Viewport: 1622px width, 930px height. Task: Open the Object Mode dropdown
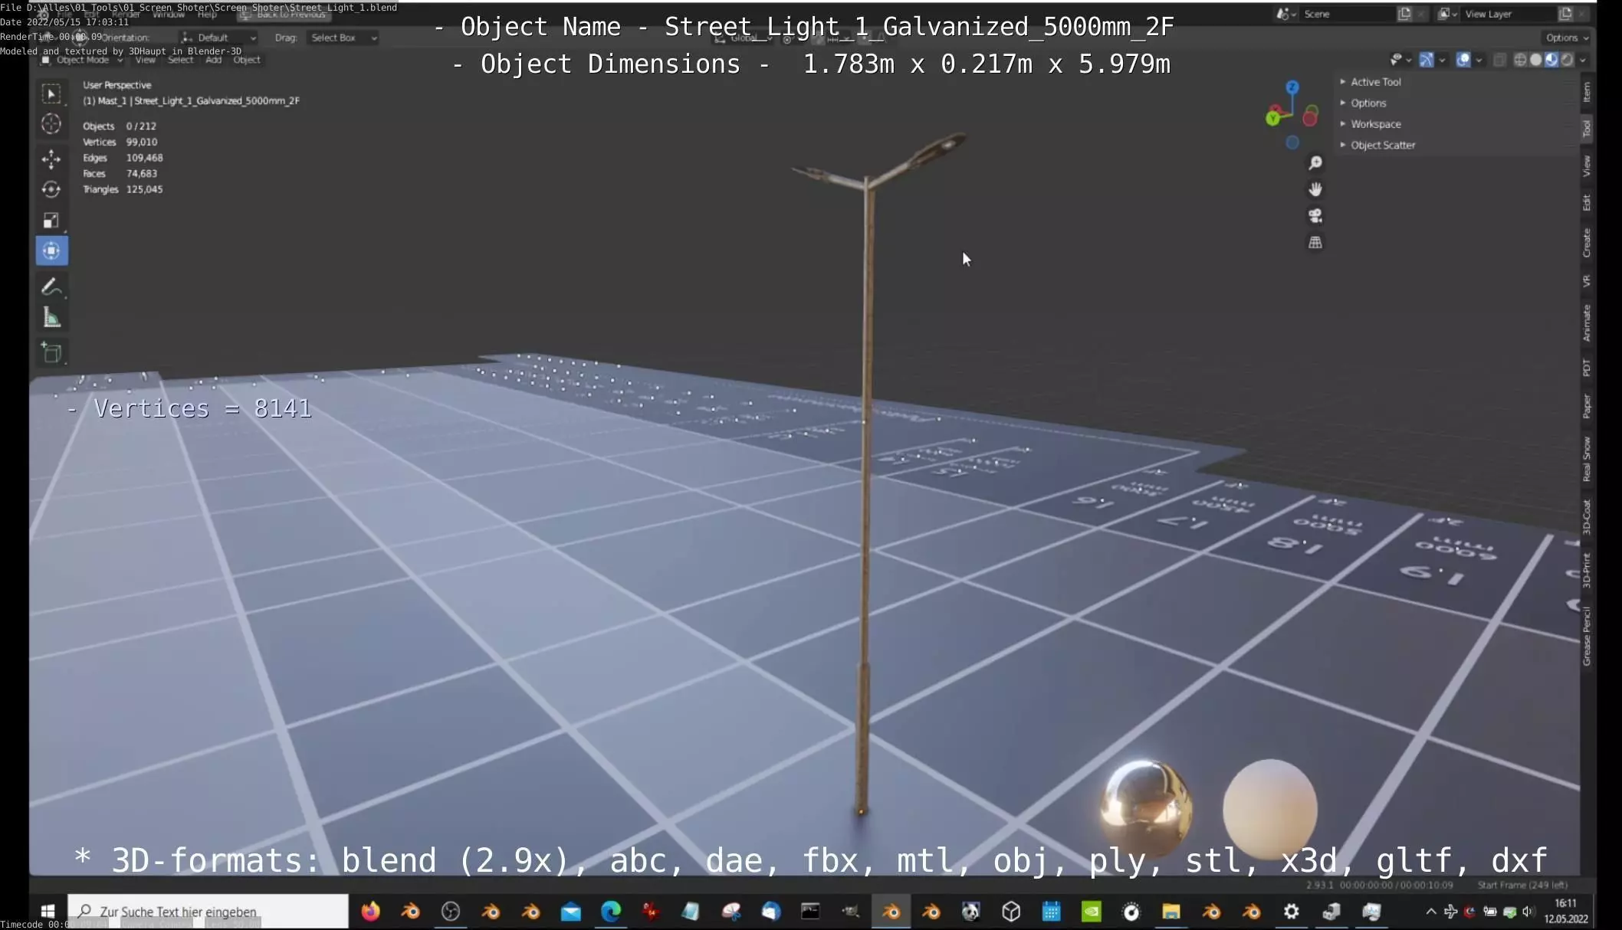coord(82,60)
